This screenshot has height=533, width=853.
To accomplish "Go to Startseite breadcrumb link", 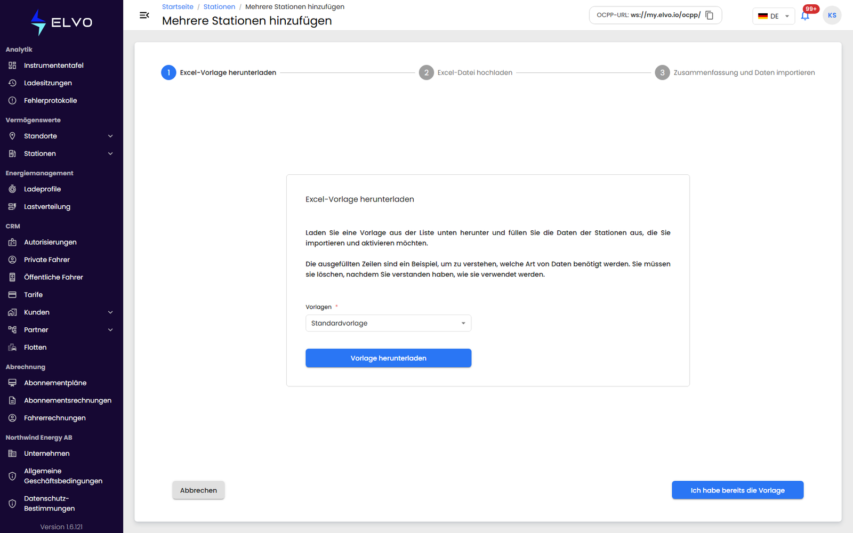I will (178, 7).
